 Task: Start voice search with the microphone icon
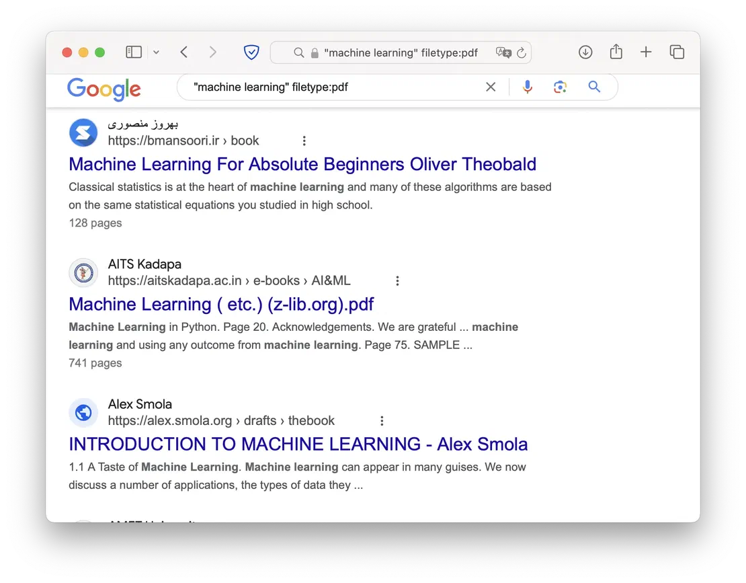pos(527,87)
